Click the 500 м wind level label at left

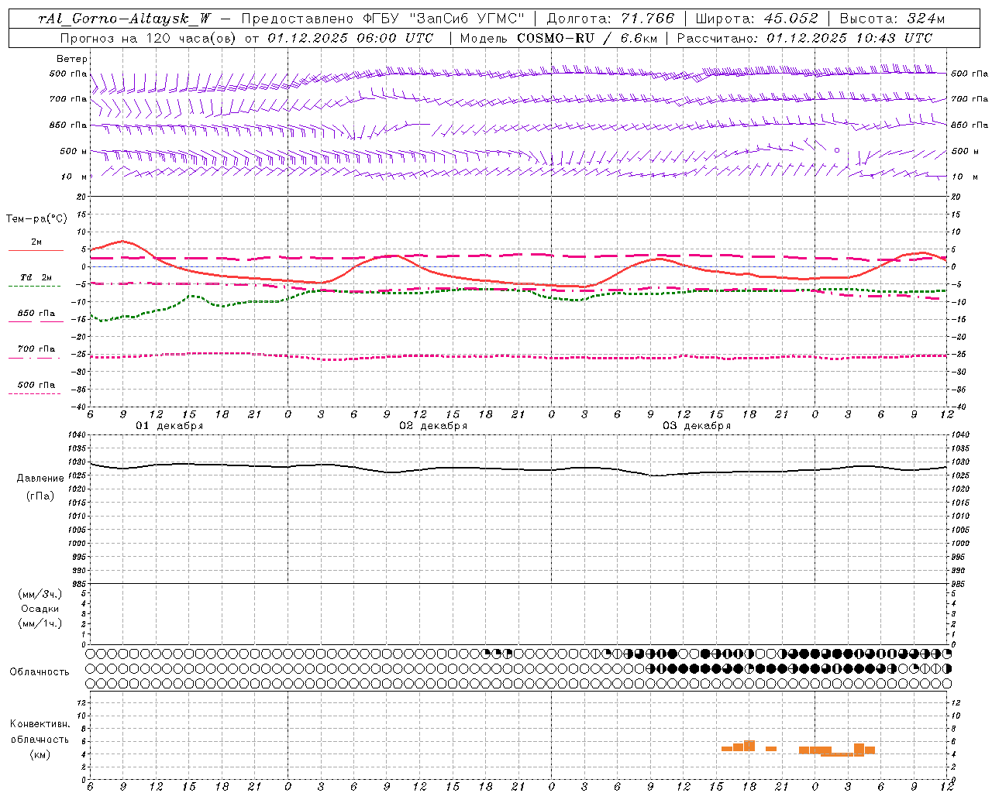[x=74, y=151]
